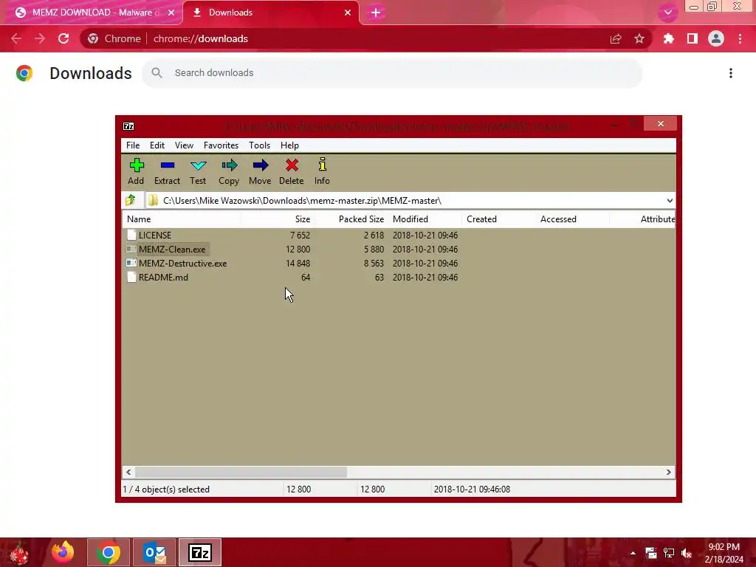Select the LICENSE file name
Screen dimensions: 756x567
[155, 236]
